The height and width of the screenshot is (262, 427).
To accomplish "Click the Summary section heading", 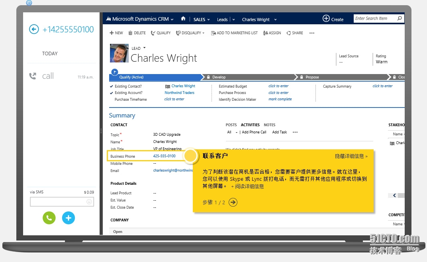I will pos(122,115).
